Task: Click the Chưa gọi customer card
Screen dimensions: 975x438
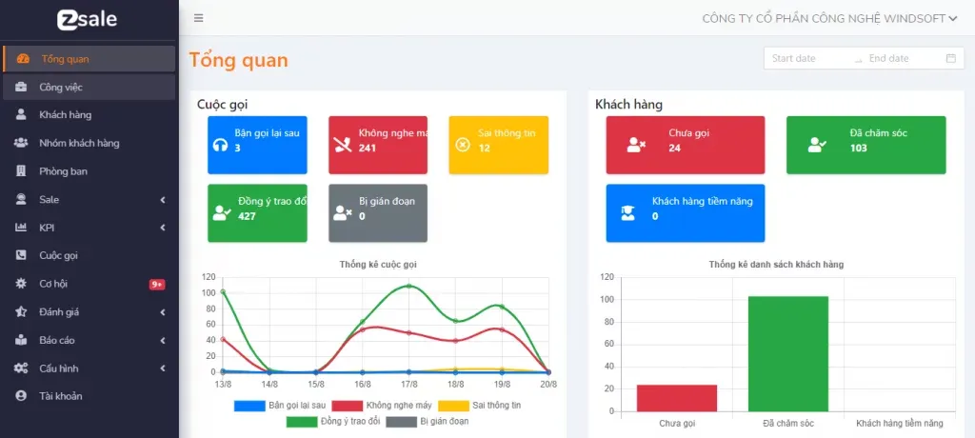Action: pos(685,145)
